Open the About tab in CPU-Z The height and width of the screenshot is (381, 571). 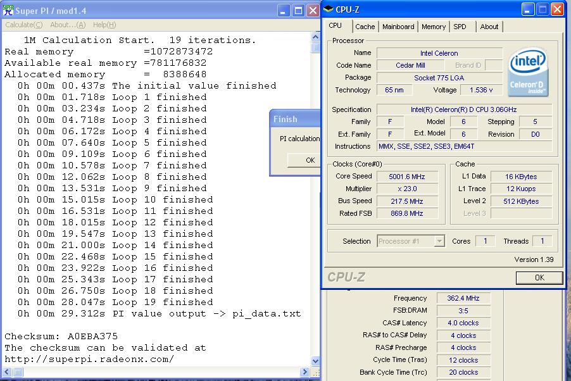point(489,27)
